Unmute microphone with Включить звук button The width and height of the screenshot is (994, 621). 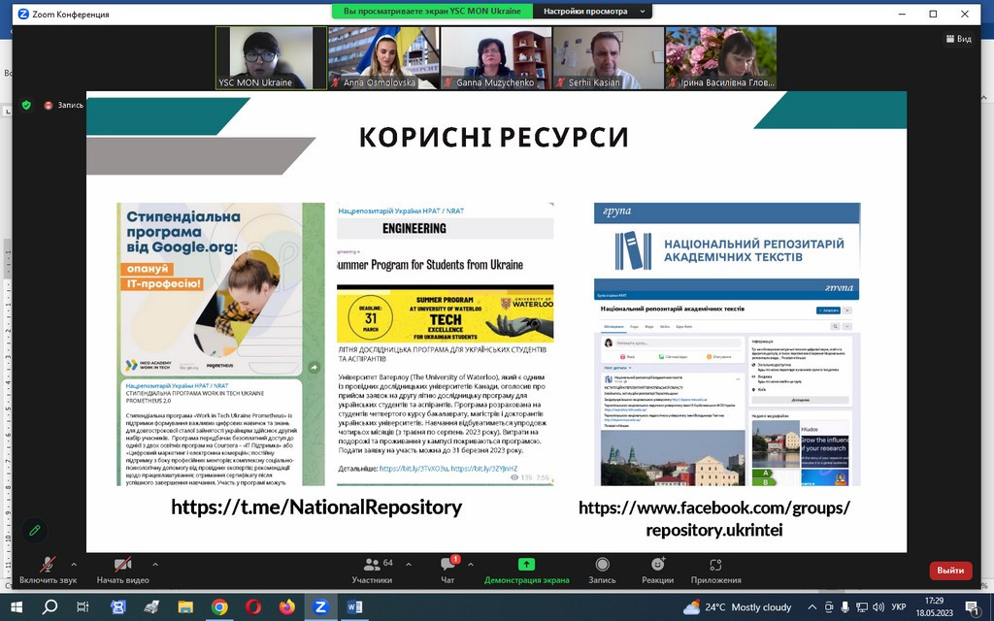48,571
